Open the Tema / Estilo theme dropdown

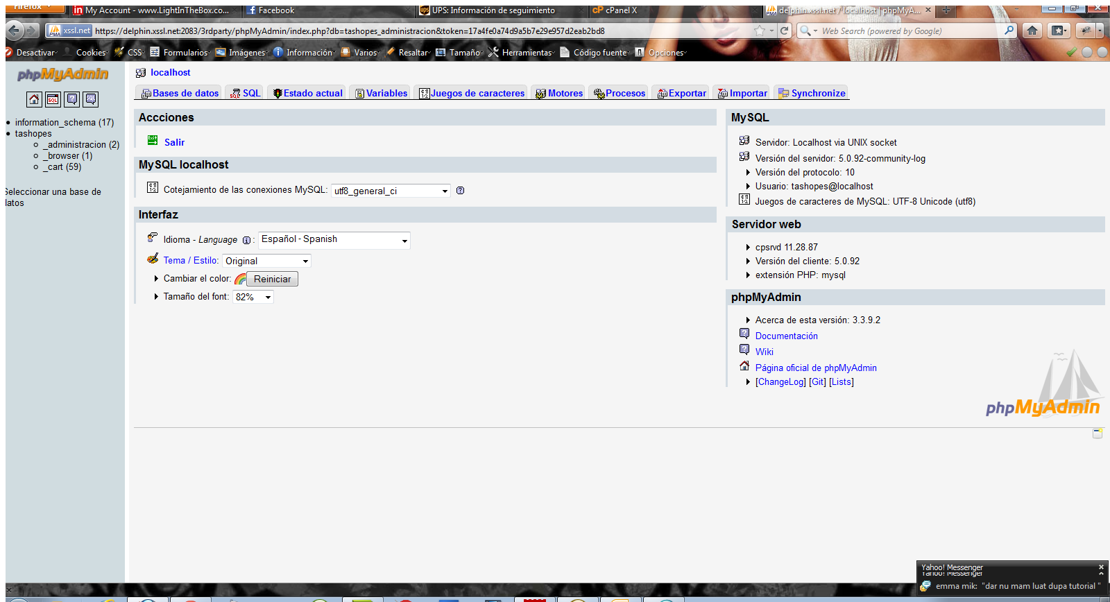[x=267, y=261]
